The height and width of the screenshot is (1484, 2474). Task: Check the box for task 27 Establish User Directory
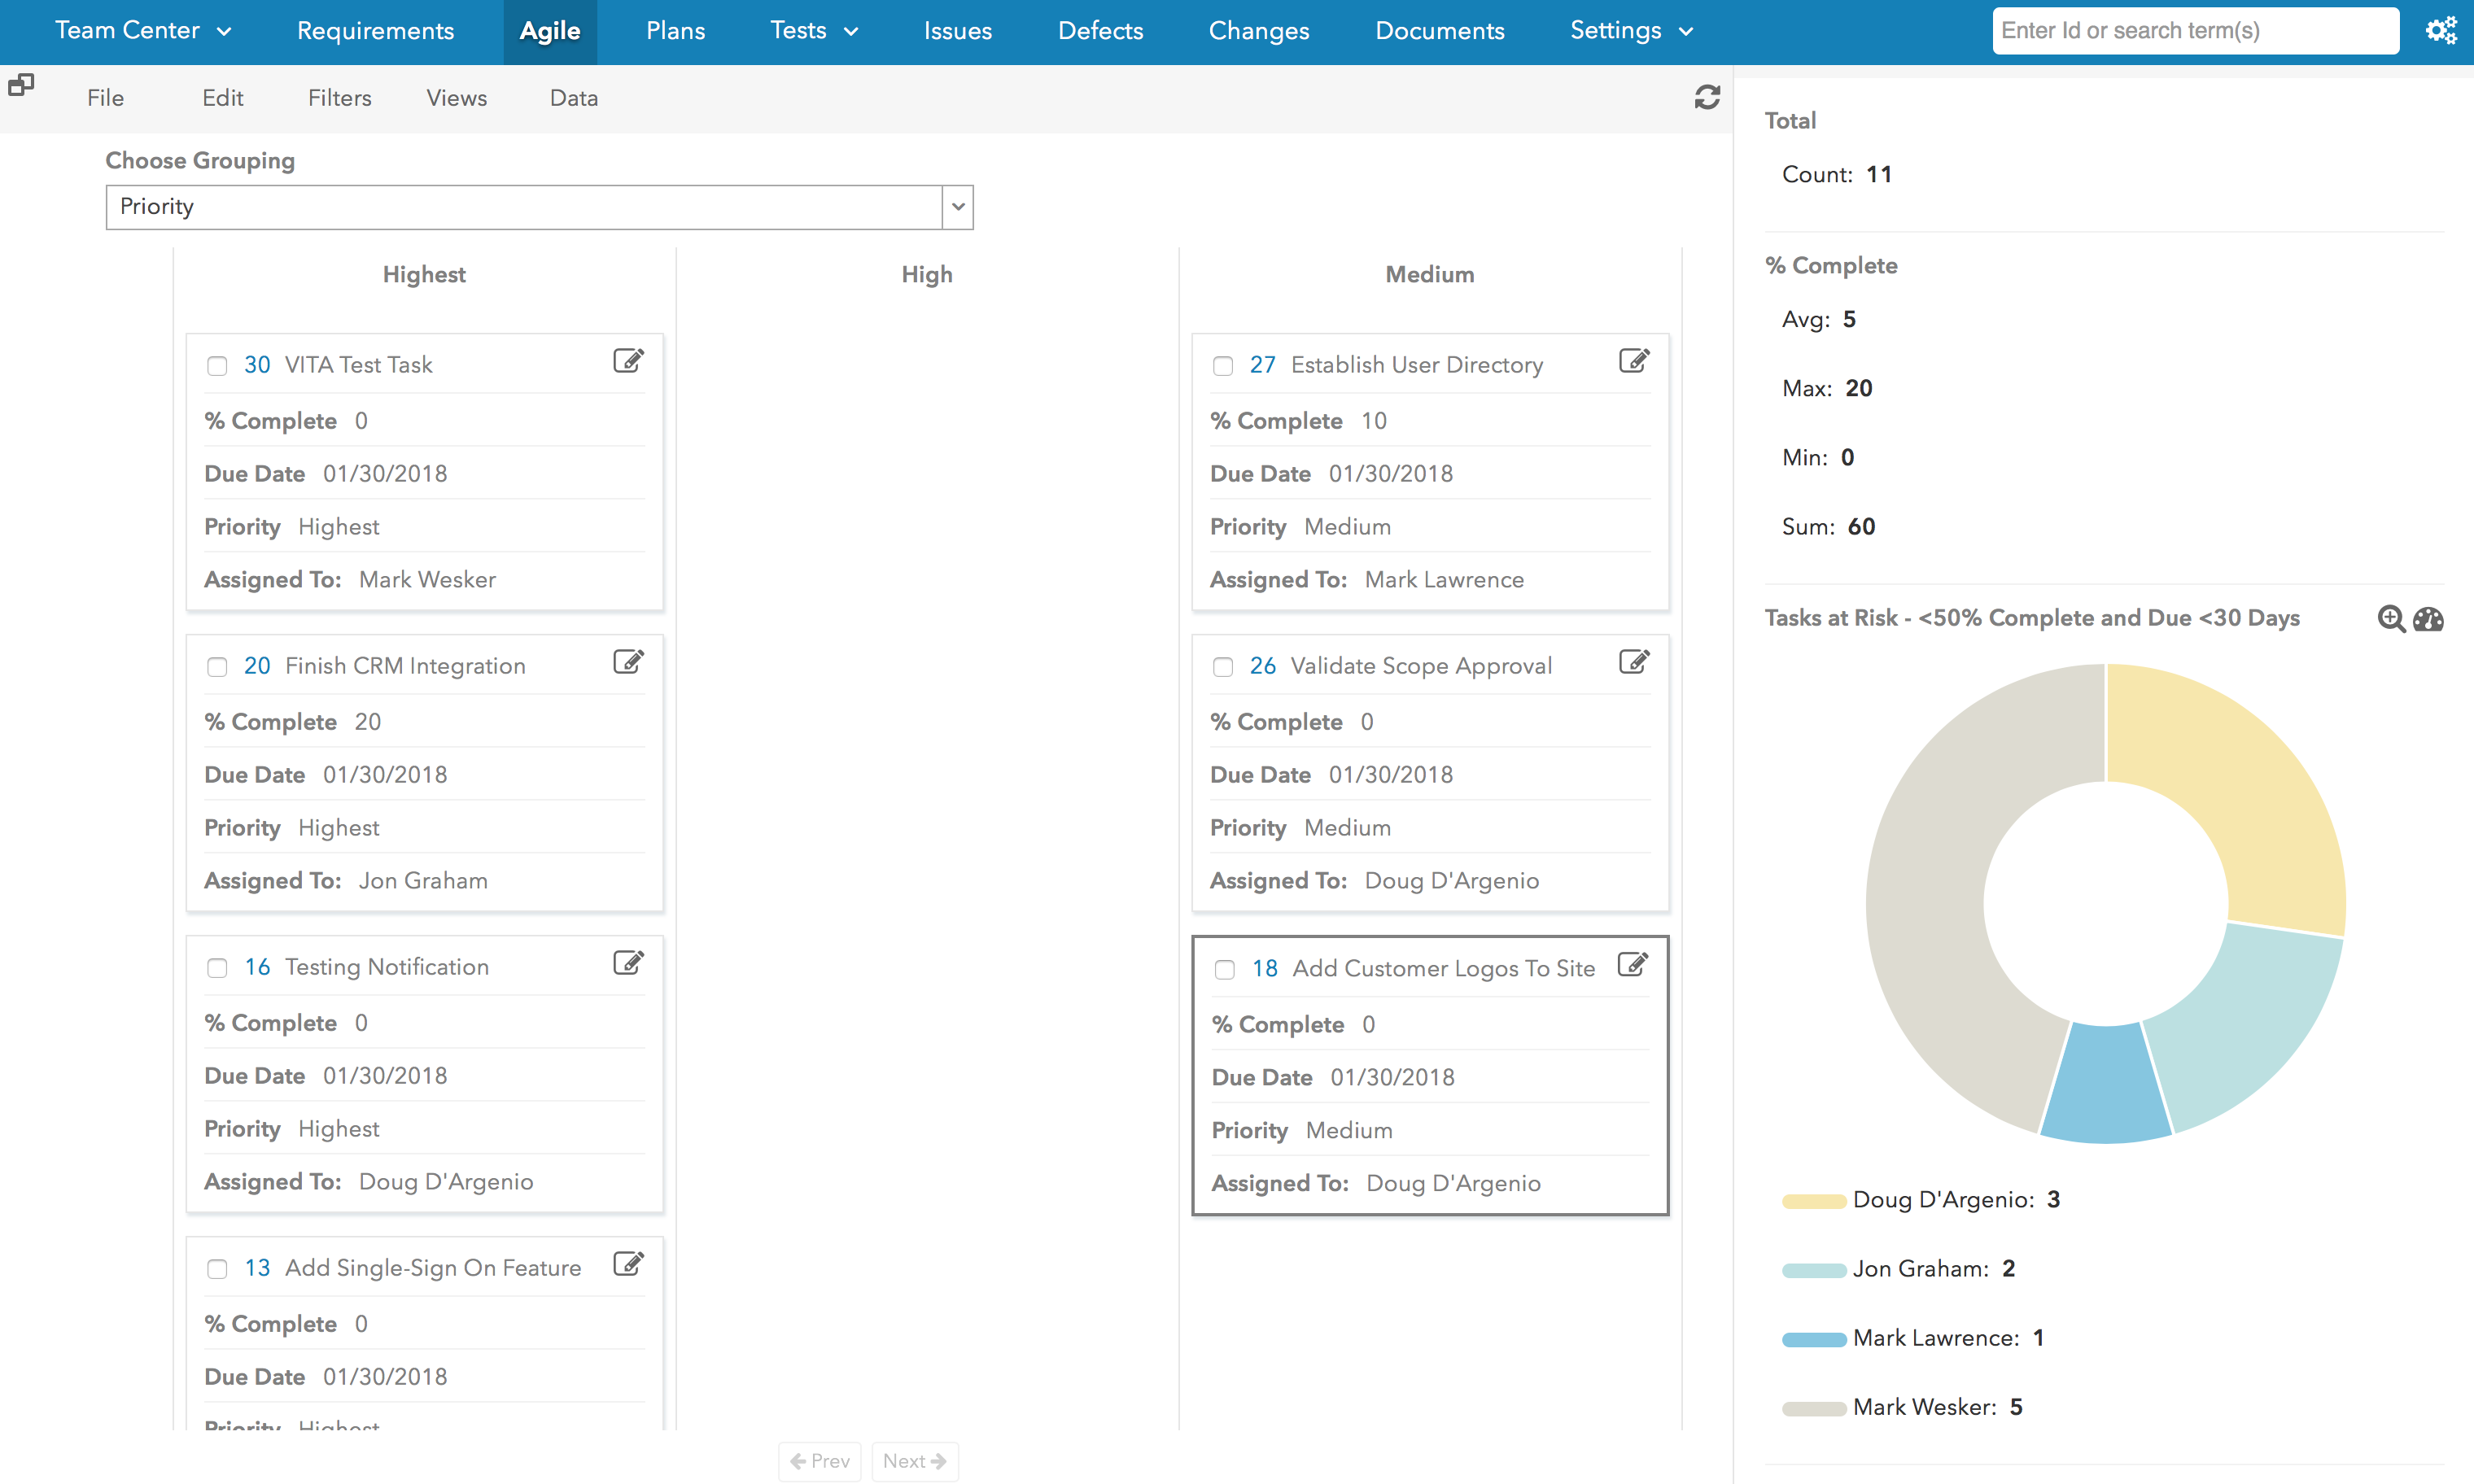[1223, 366]
